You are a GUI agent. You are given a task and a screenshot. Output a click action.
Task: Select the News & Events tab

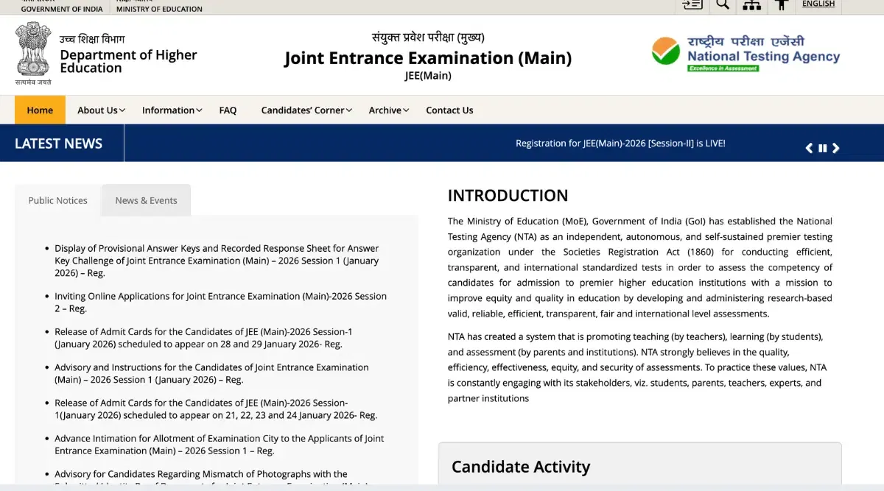click(x=145, y=199)
